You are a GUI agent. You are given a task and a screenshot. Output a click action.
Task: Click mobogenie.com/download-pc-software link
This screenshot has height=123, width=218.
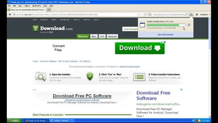click(x=82, y=100)
